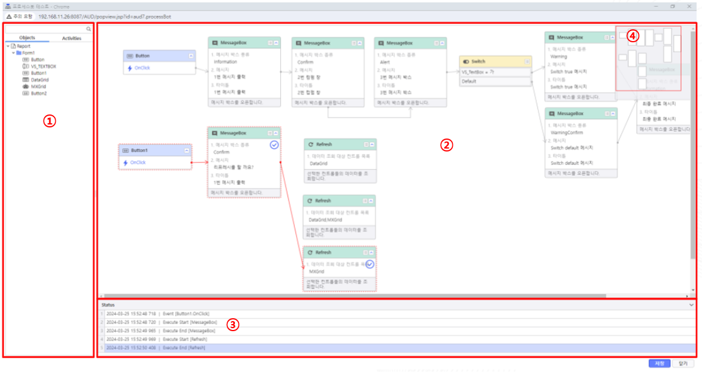Open settings icon on MXGrid Refresh node
The image size is (702, 374).
365,253
